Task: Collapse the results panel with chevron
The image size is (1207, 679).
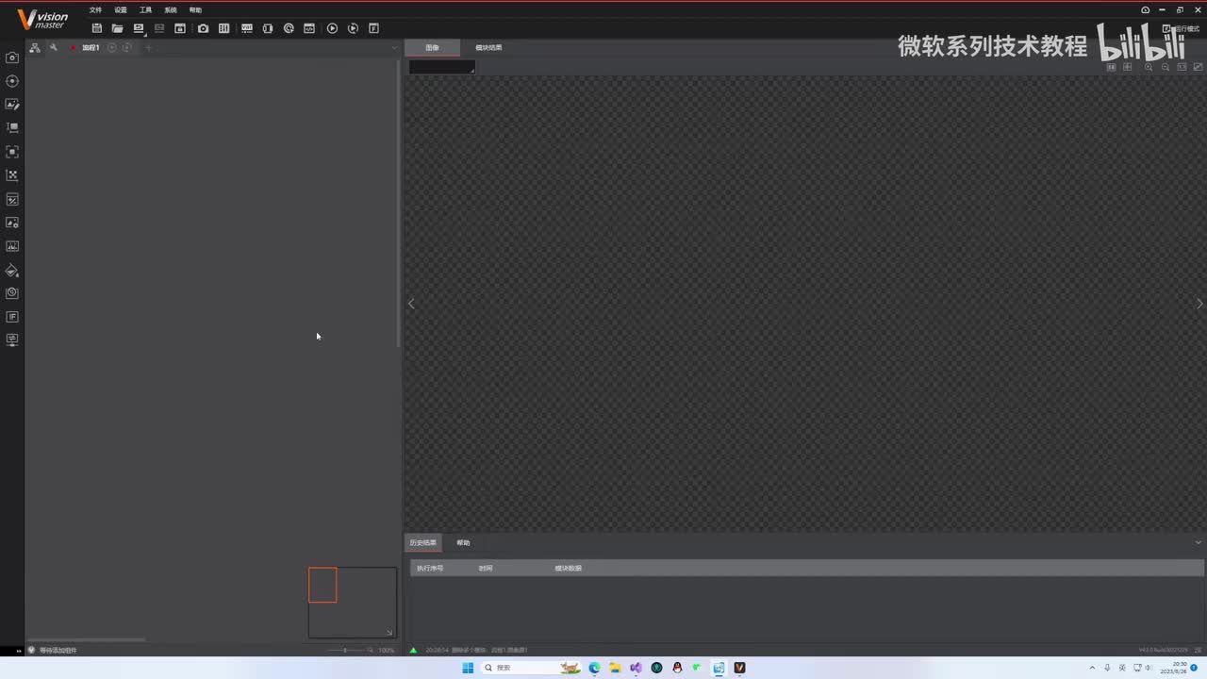Action: (1199, 542)
